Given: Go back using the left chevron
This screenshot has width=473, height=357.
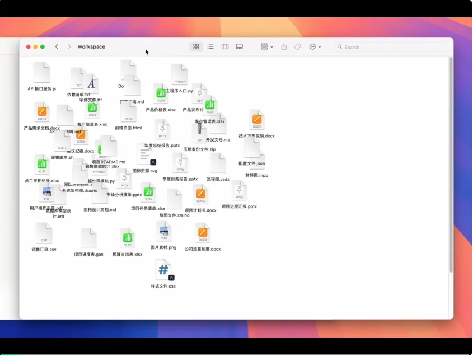Looking at the screenshot, I should [57, 47].
